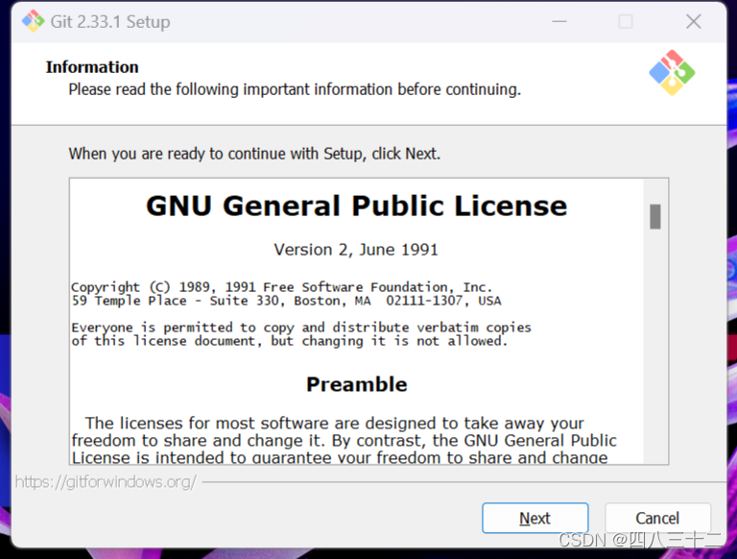Click the Next button
The image size is (737, 559).
(535, 518)
